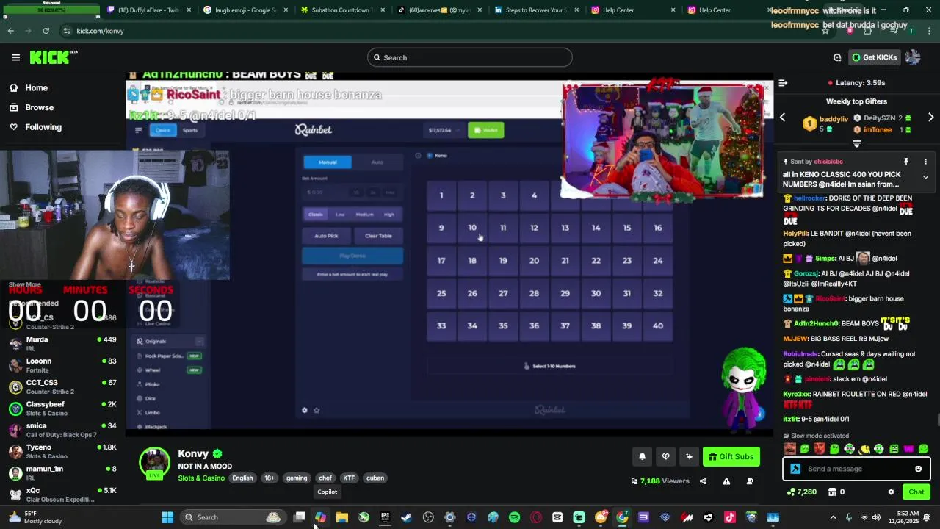Expand the weekly gifters leaderboard handle
The width and height of the screenshot is (940, 529).
[856, 144]
